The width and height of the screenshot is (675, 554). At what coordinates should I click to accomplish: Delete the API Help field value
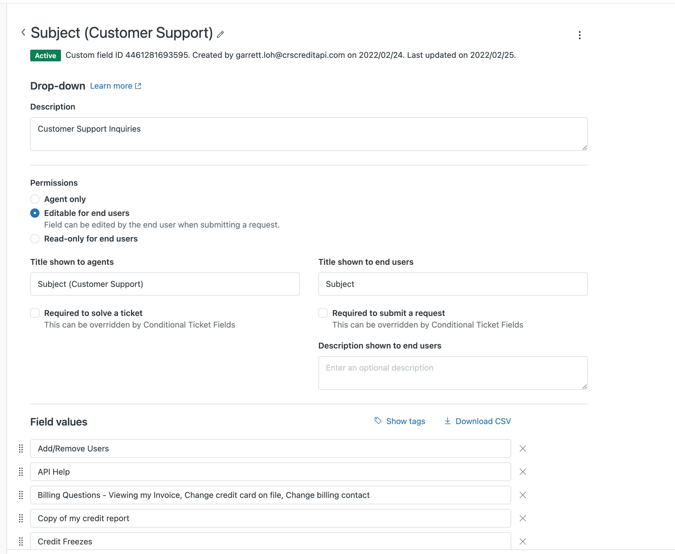522,472
